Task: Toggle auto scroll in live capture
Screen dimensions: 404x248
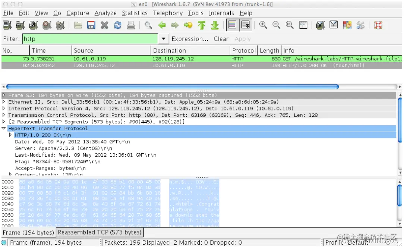Action: click(x=246, y=25)
